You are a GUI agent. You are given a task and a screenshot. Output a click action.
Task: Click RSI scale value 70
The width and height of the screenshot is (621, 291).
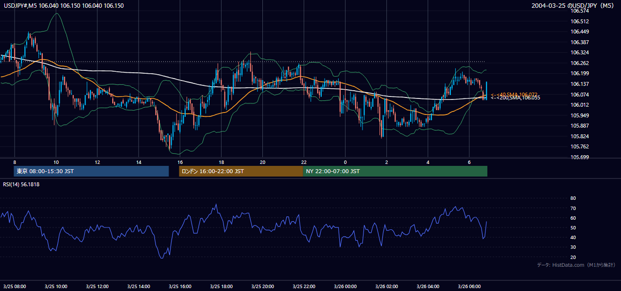573,208
